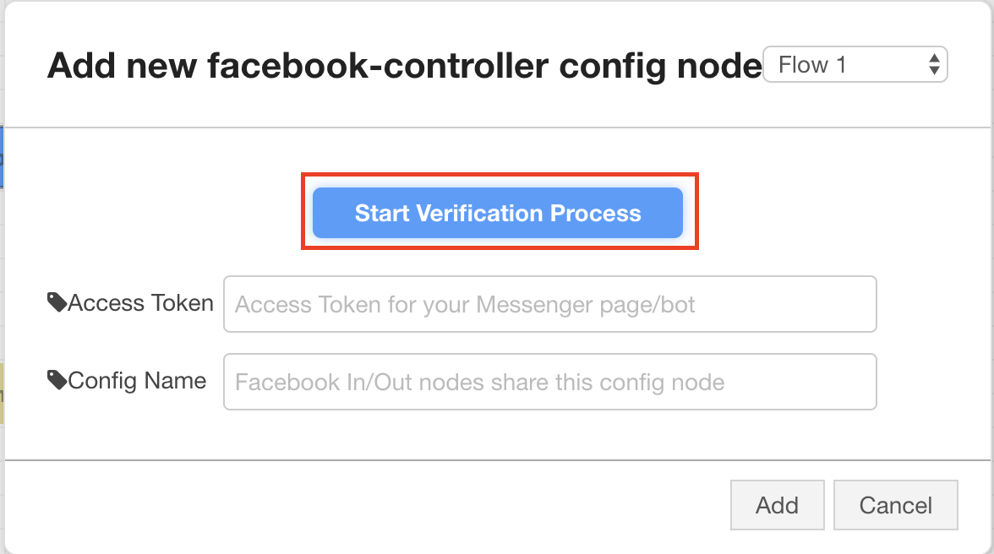Click the Config Name label

coord(139,380)
